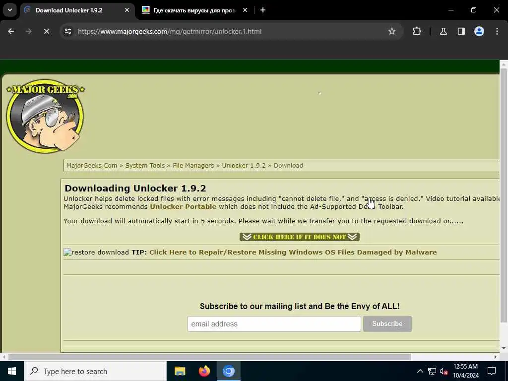Image resolution: width=508 pixels, height=381 pixels.
Task: Click the Subscribe button
Action: pos(387,324)
